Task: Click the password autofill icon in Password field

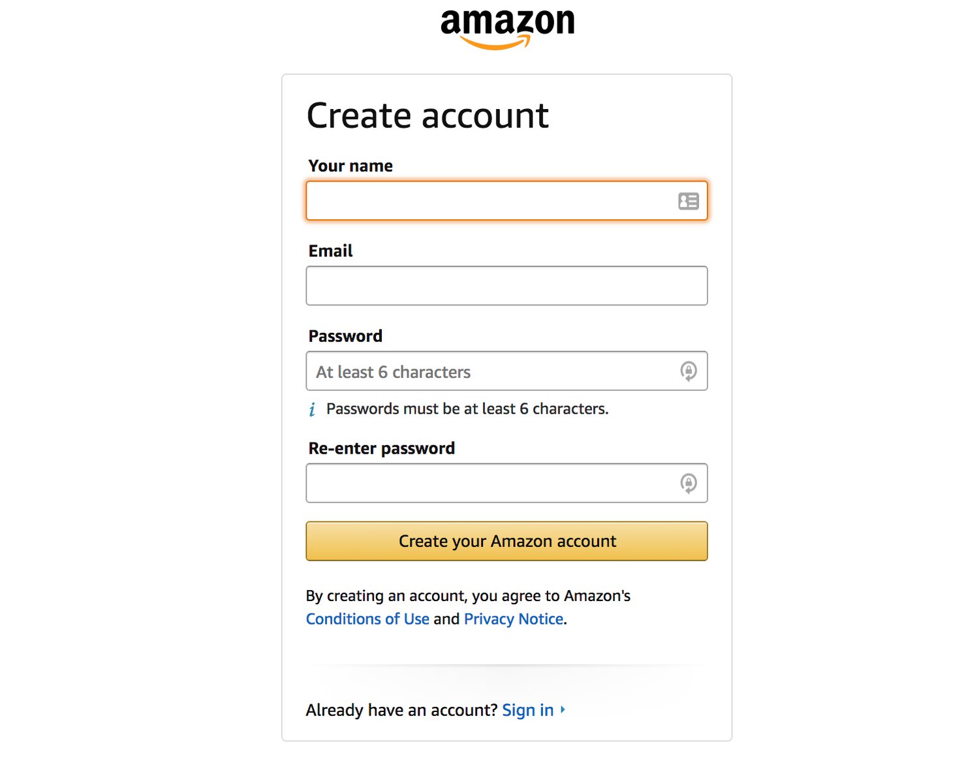Action: tap(688, 371)
